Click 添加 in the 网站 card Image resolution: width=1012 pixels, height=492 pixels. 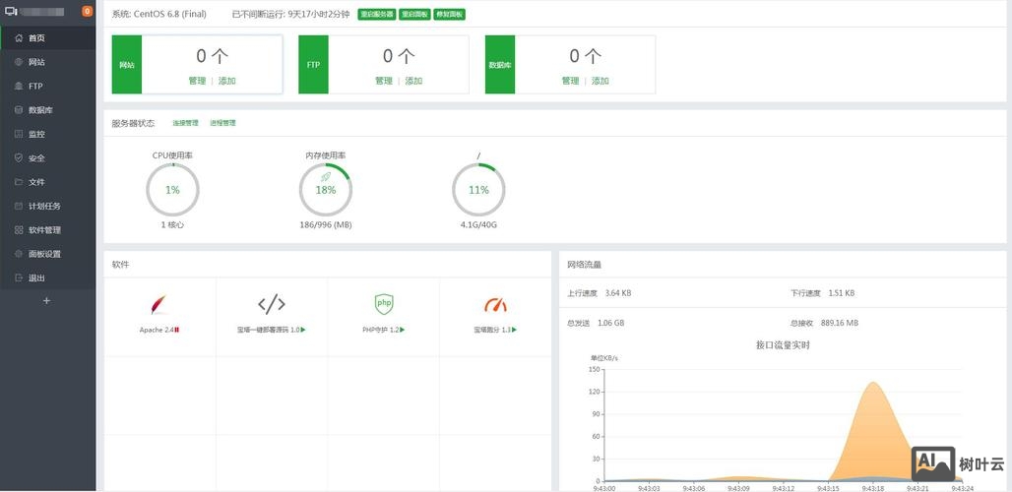[226, 81]
